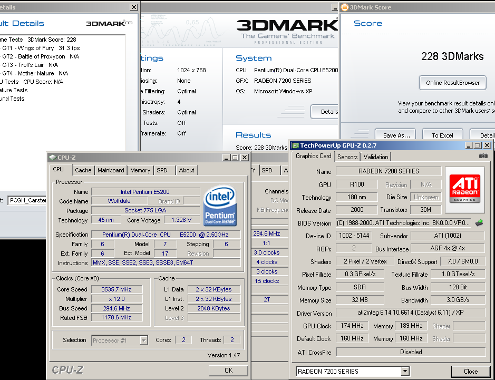Viewport: 495px width, 380px height.
Task: Click the Memory Type value SDR
Action: (360, 287)
